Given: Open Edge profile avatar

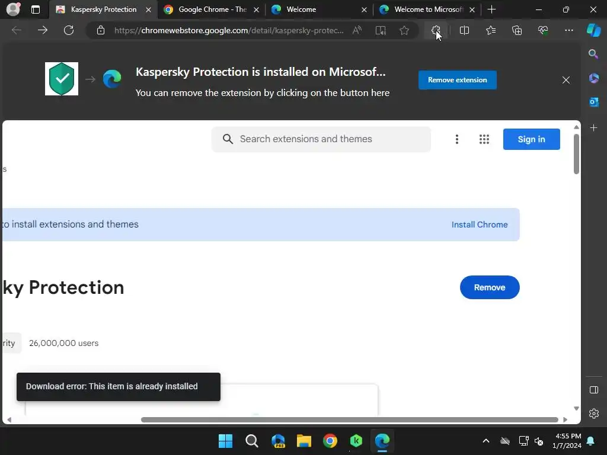Looking at the screenshot, I should [13, 9].
